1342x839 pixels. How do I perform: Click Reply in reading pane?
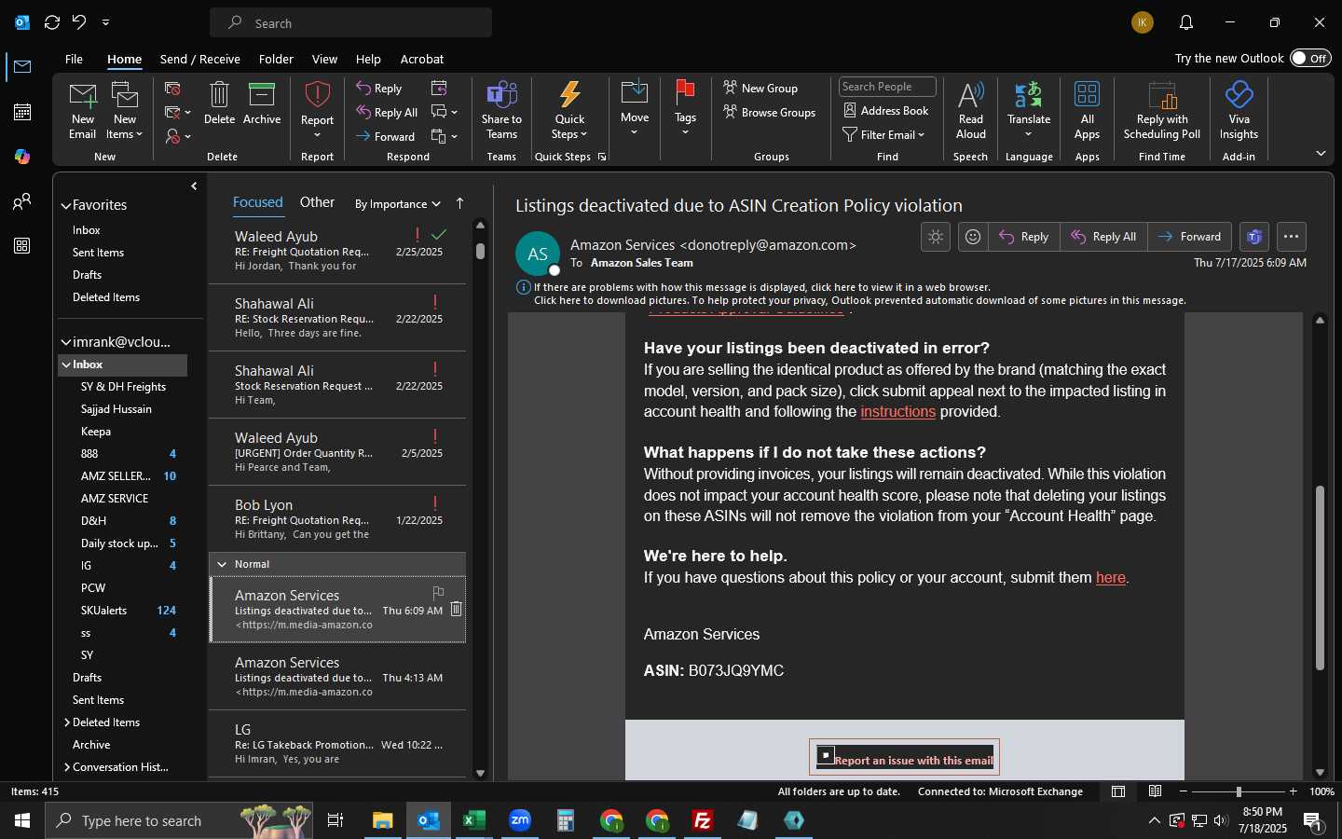[x=1024, y=237]
